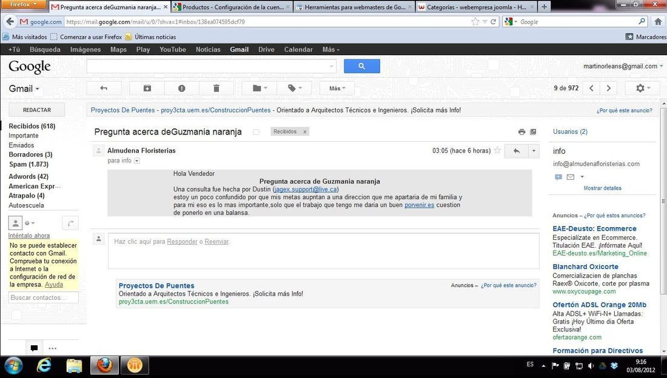Click the Firefox back navigation button
Viewport: 667px width, 378px height.
point(10,22)
